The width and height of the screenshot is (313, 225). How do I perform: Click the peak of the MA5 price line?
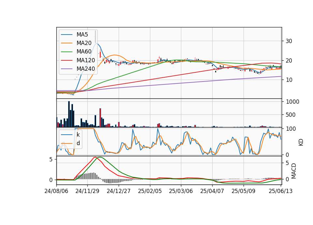click(97, 43)
